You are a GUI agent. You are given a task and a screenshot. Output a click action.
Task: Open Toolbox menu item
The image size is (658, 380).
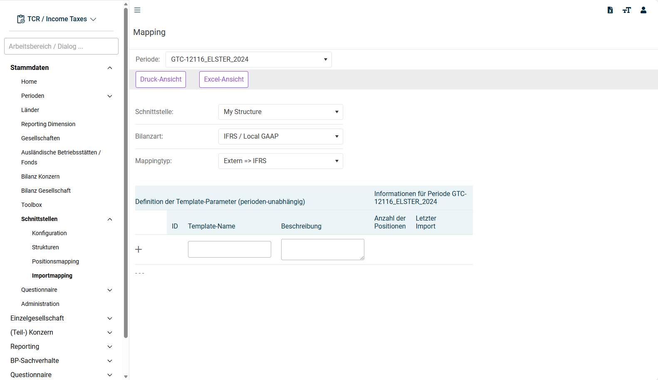[x=32, y=205]
